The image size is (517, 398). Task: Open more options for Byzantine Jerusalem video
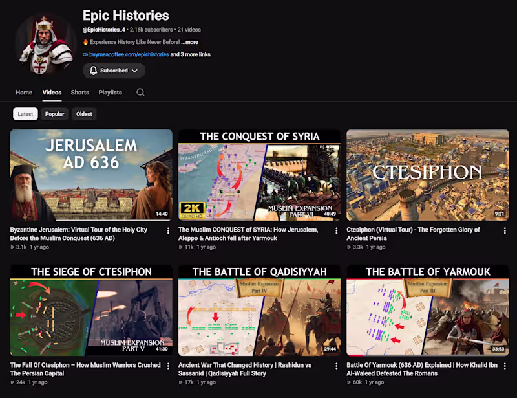[x=168, y=230]
